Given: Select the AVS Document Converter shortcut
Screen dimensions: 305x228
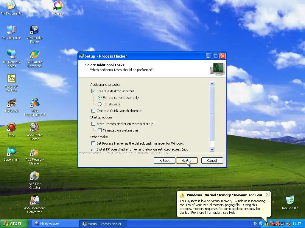Looking at the screenshot, I should click(x=35, y=205).
